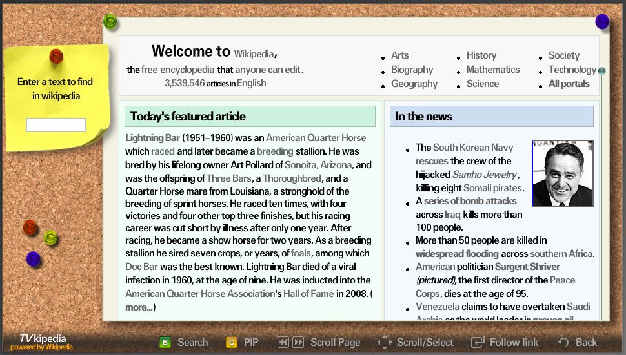Open the Peace Corps link
This screenshot has height=355, width=626.
click(x=562, y=280)
